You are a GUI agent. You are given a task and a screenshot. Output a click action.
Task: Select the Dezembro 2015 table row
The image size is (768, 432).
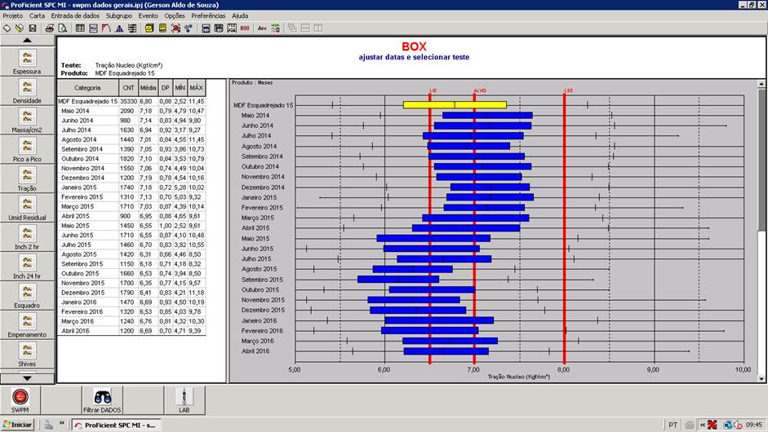(x=131, y=293)
